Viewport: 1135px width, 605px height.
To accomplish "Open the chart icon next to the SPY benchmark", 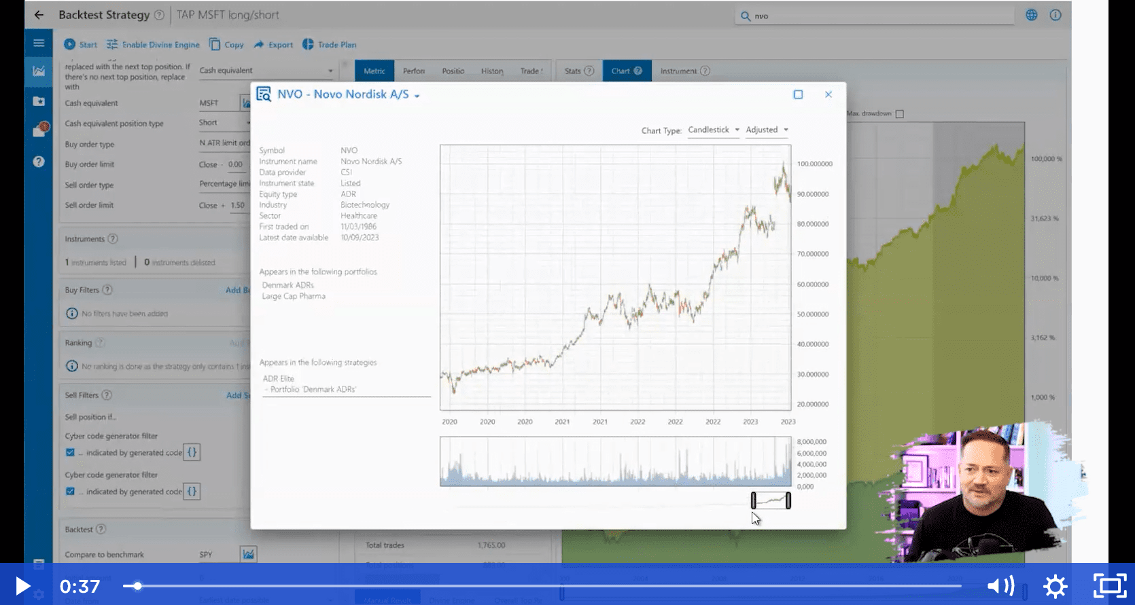I will (249, 554).
